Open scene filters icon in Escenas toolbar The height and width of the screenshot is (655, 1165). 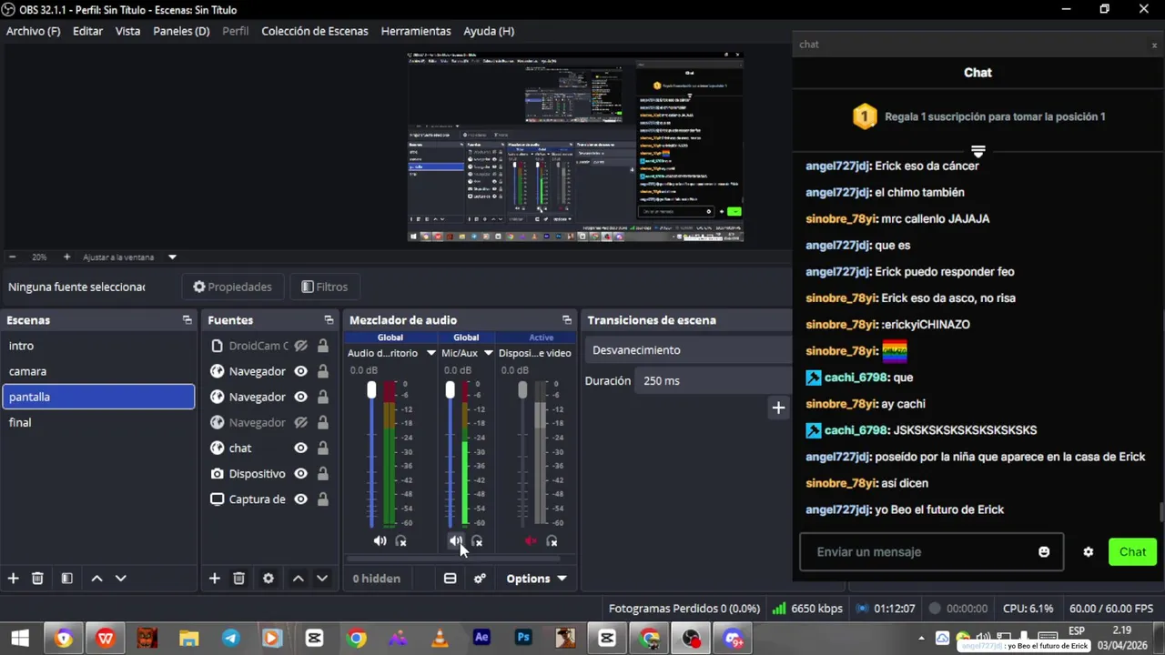tap(66, 579)
